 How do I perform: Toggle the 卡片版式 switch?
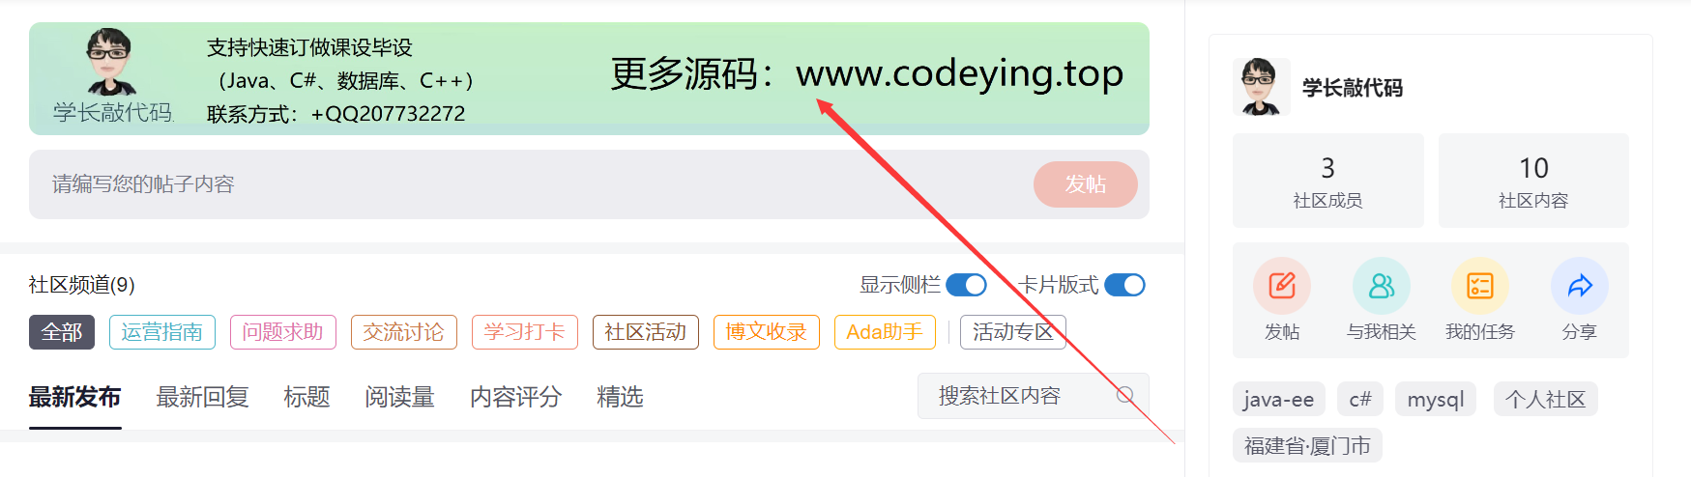coord(1124,285)
